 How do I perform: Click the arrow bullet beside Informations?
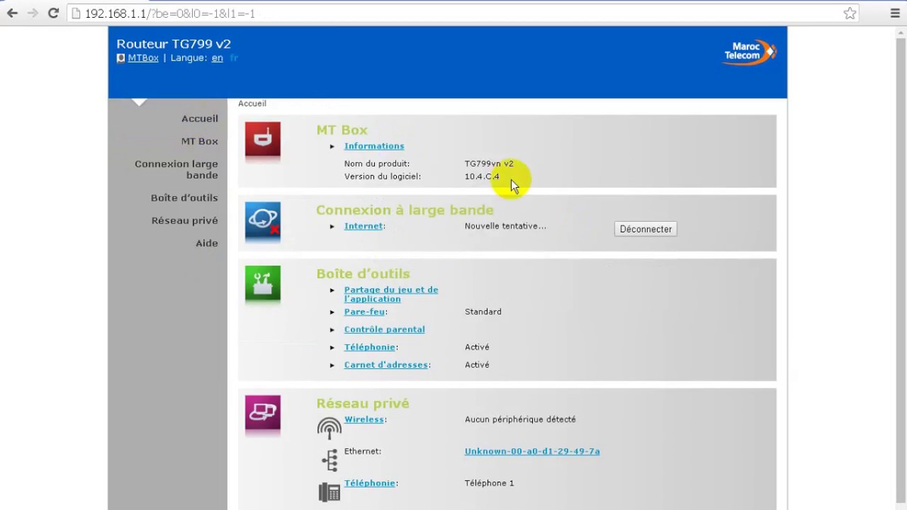(332, 147)
